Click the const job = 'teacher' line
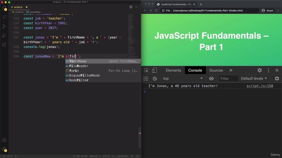This screenshot has width=282, height=158. point(45,18)
